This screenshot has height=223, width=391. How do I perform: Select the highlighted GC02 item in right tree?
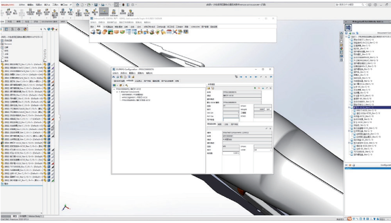[x=364, y=108]
